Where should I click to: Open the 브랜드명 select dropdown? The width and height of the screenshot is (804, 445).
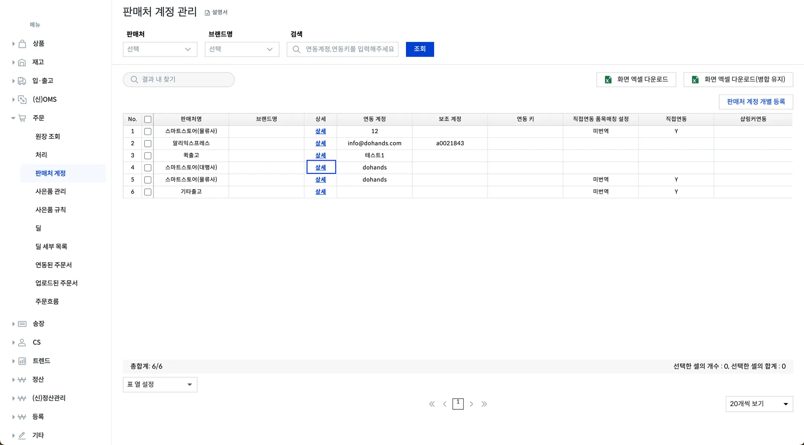click(x=241, y=49)
